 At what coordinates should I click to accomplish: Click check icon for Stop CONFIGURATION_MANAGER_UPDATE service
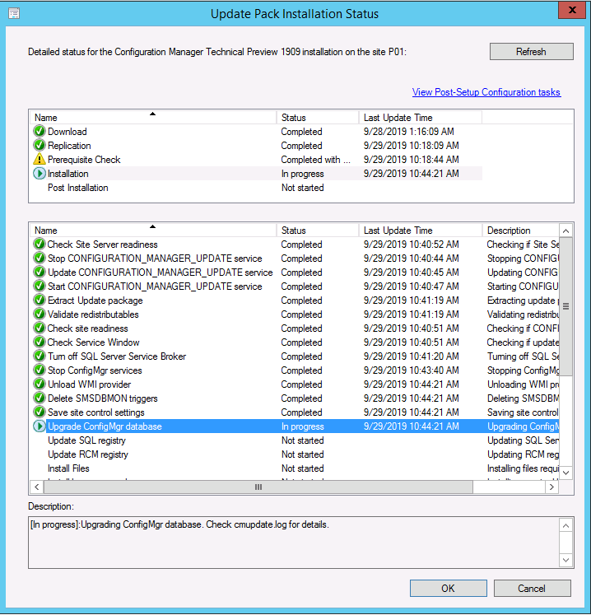pyautogui.click(x=40, y=259)
